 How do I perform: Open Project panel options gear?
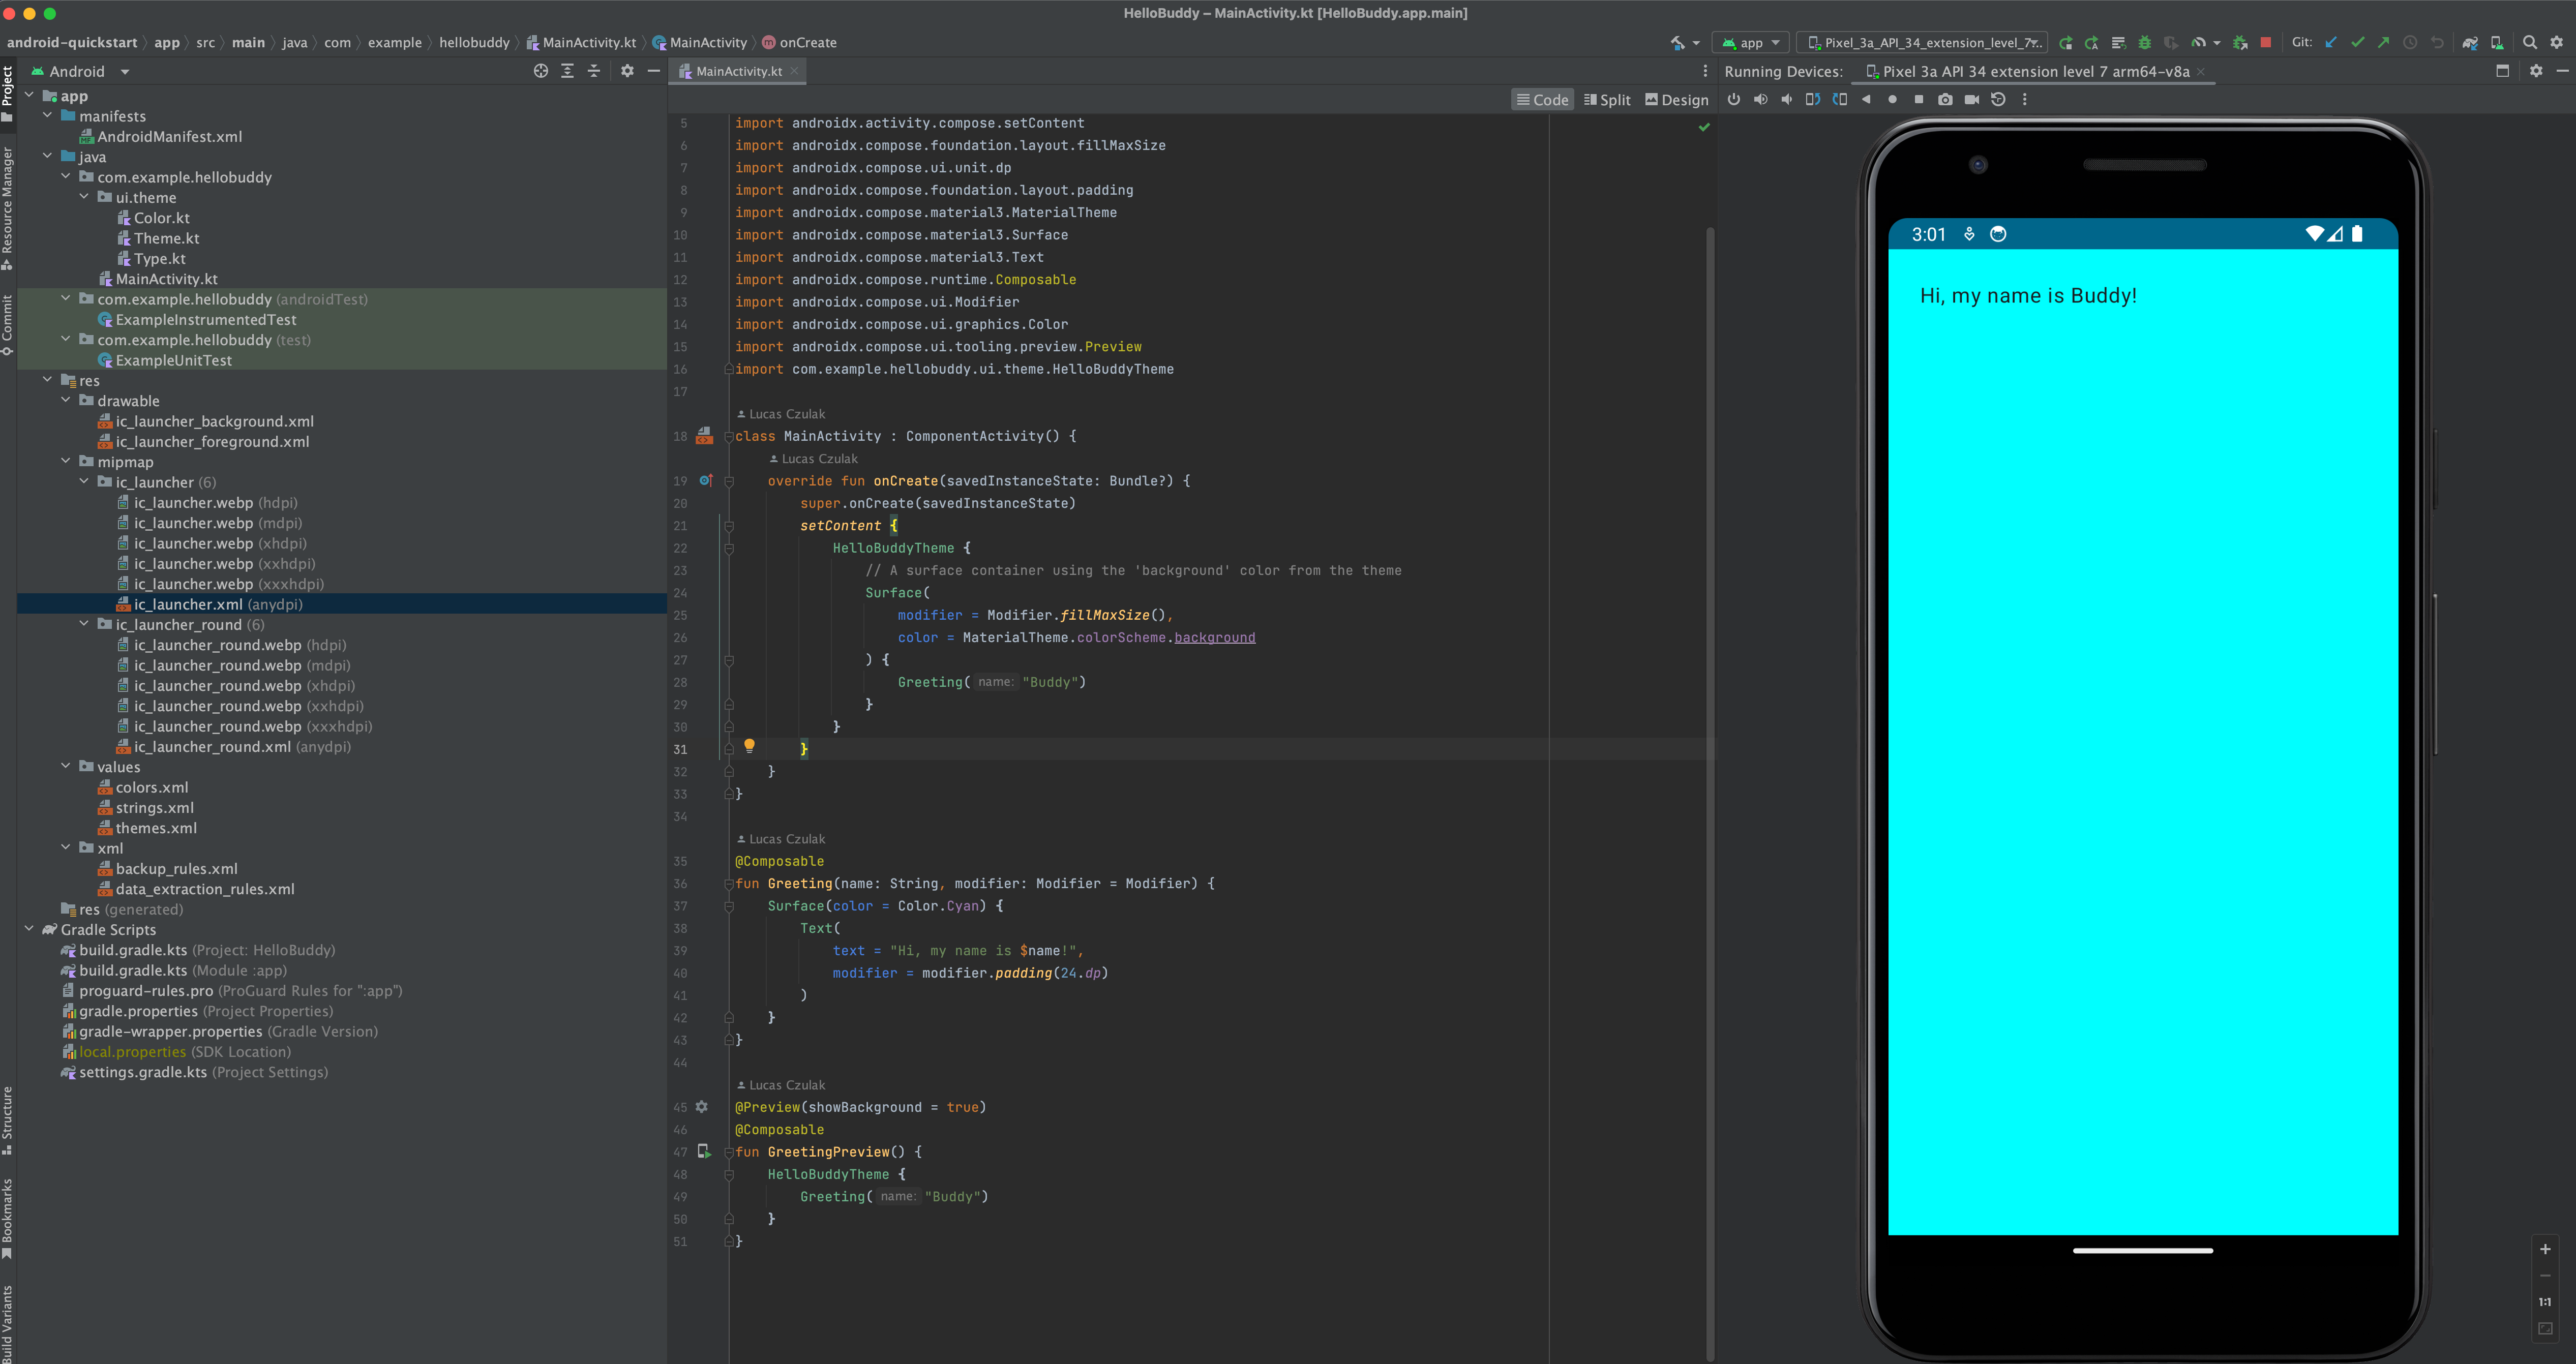[x=627, y=71]
